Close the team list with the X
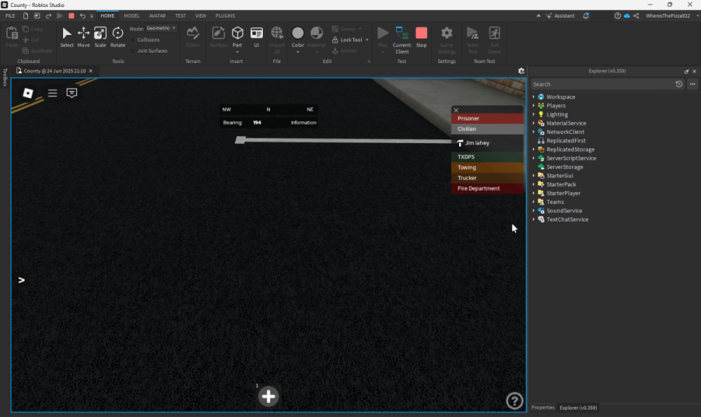Image resolution: width=701 pixels, height=417 pixels. 456,110
